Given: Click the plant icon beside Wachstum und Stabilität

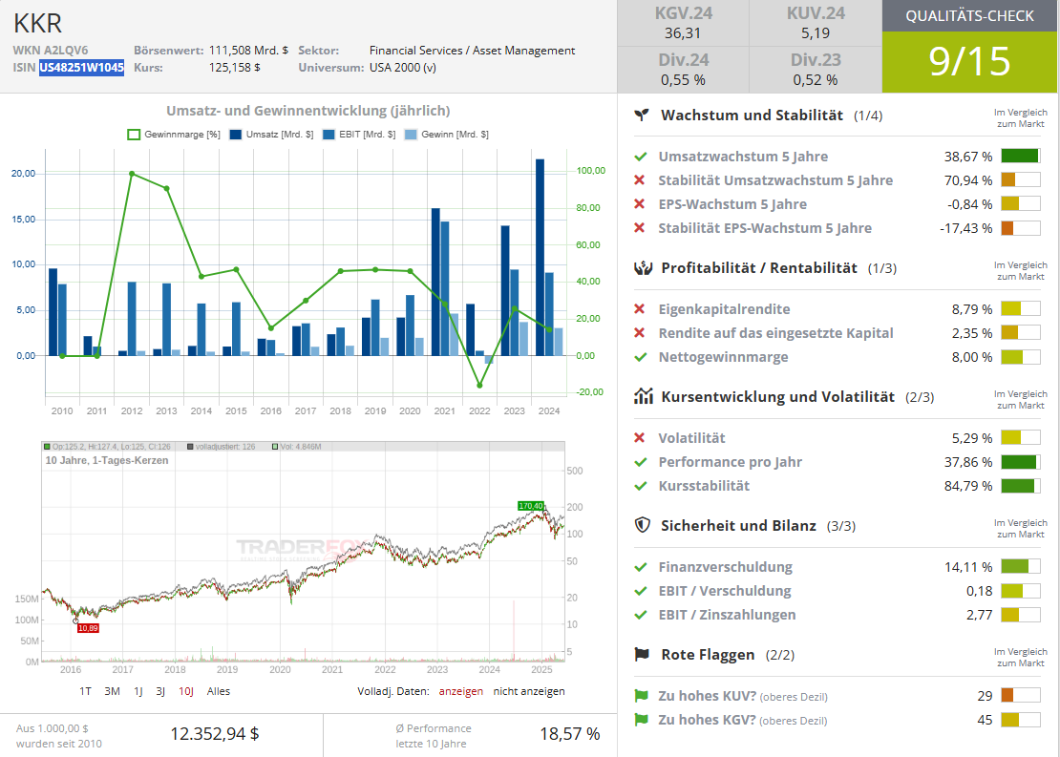Looking at the screenshot, I should point(642,115).
